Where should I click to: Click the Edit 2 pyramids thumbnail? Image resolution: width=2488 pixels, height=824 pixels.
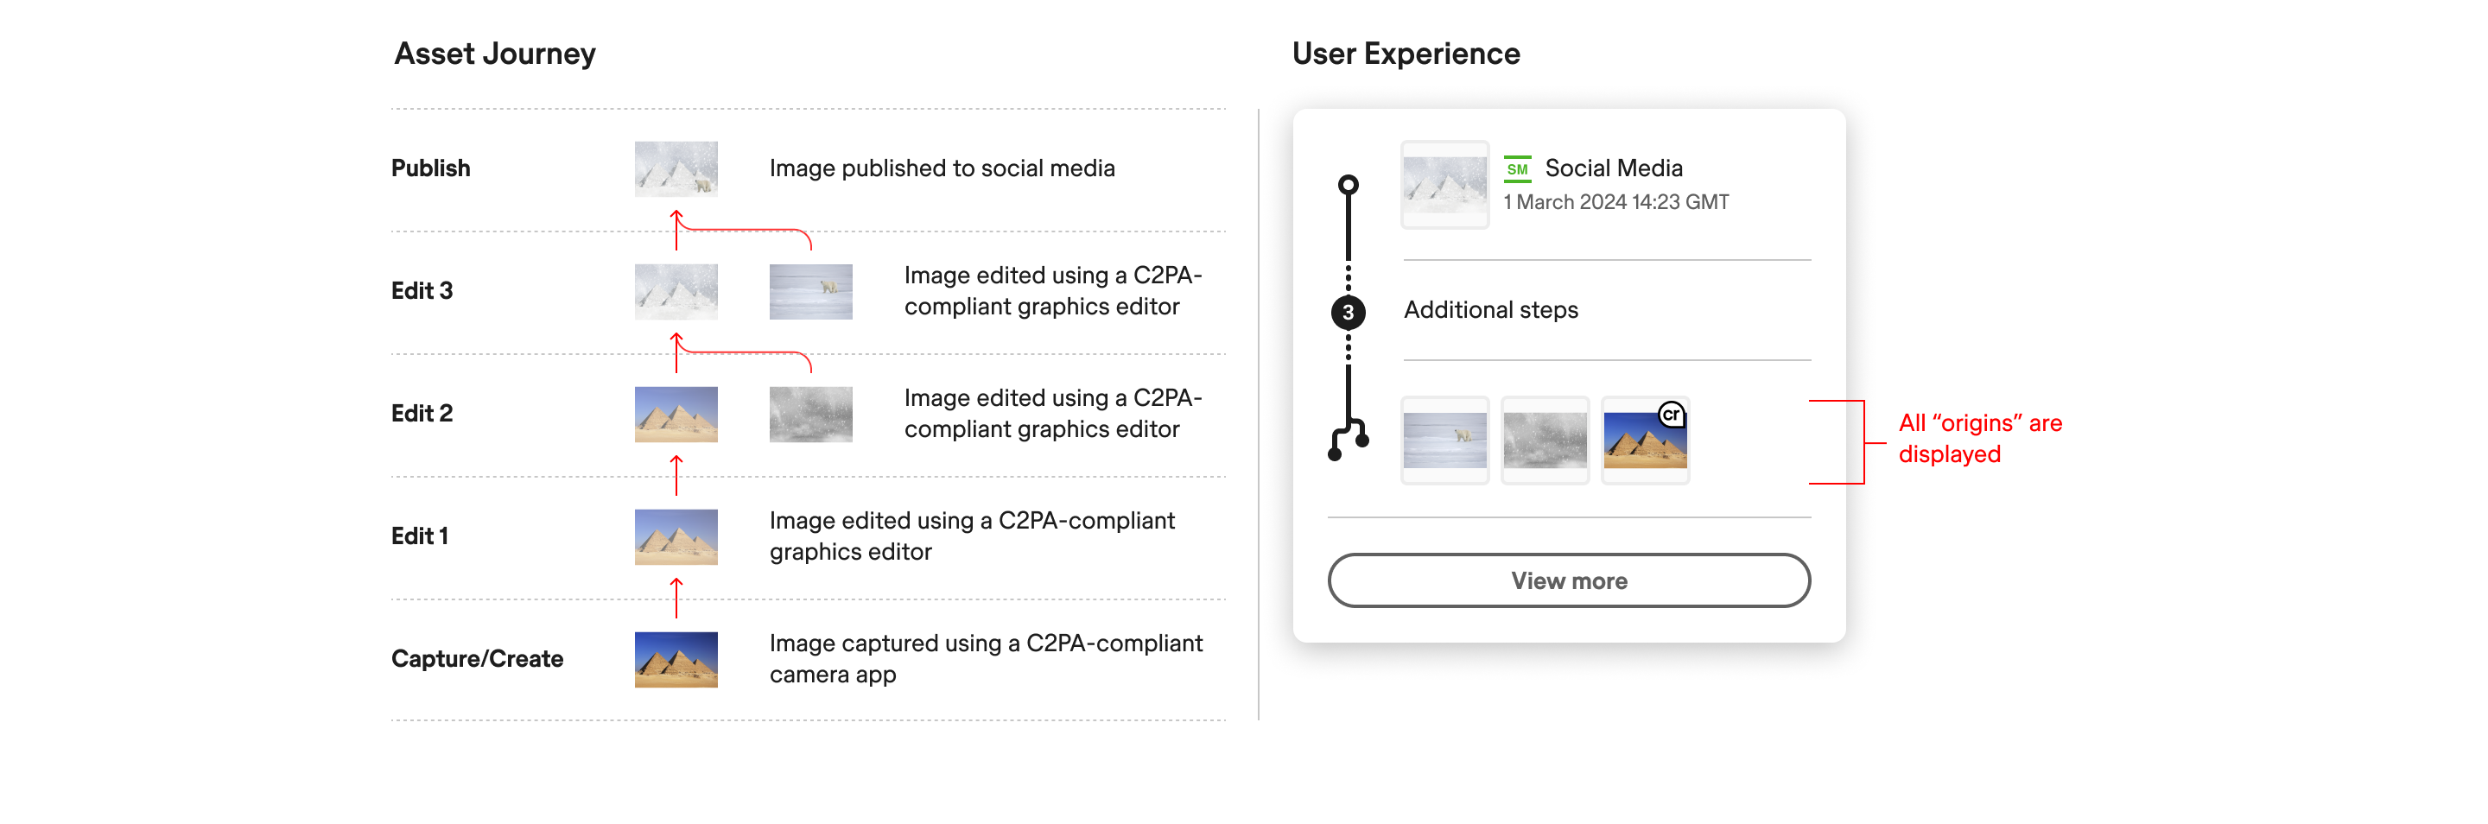pos(675,415)
